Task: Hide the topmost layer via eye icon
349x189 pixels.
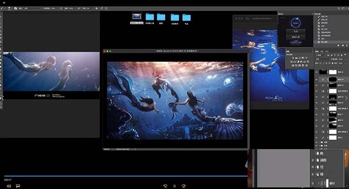Action: coord(316,72)
